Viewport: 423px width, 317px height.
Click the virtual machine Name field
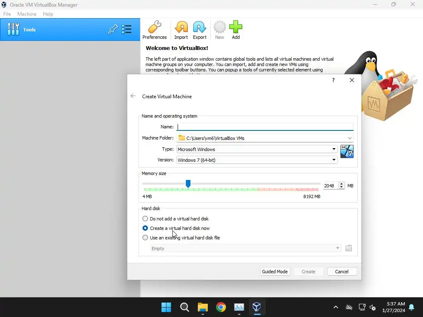[265, 127]
